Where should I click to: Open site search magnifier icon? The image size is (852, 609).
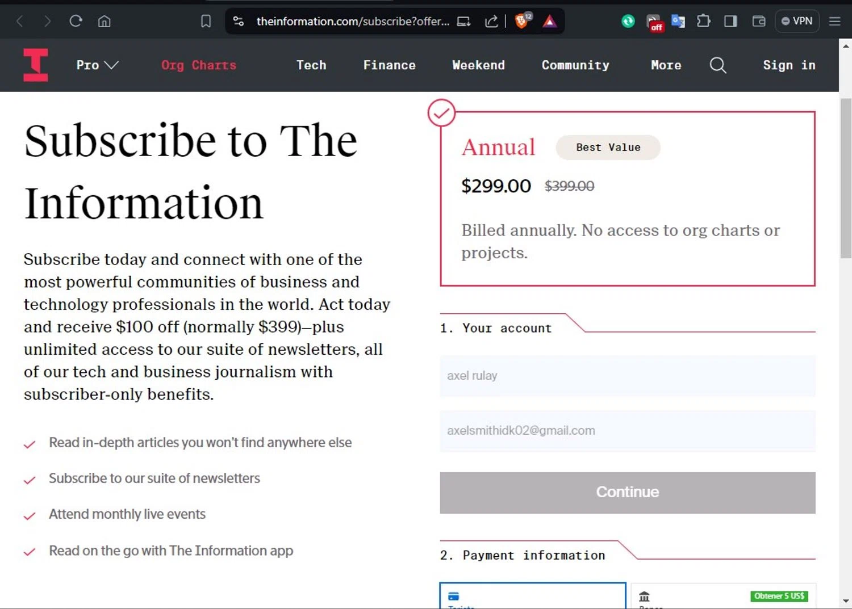pos(718,65)
